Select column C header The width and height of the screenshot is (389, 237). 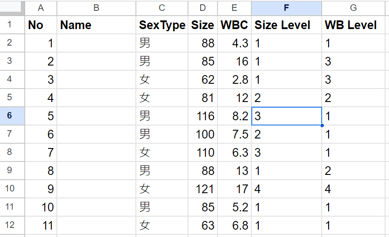click(x=162, y=7)
